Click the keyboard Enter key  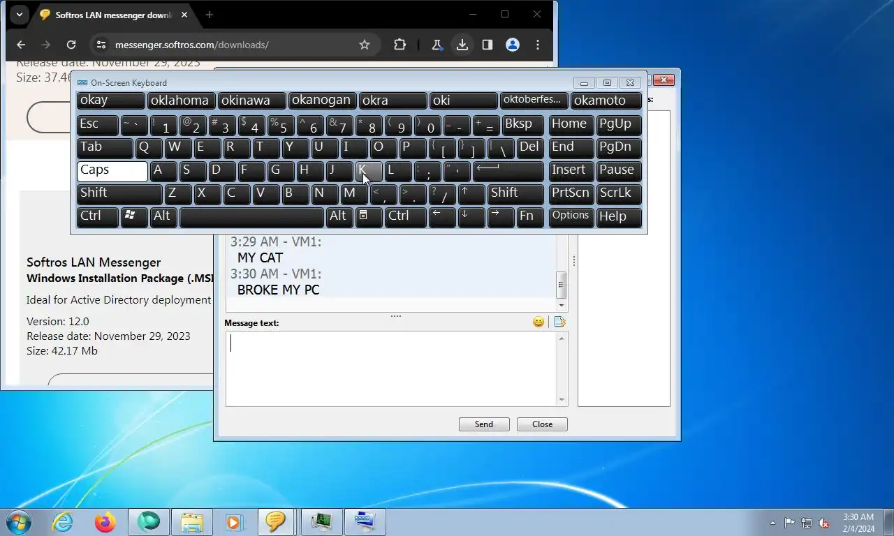(508, 171)
